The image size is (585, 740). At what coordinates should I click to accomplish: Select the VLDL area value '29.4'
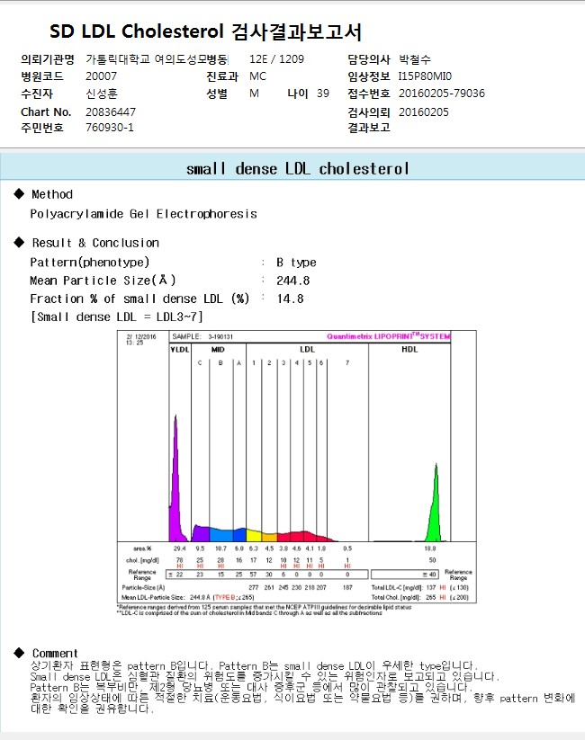[180, 548]
